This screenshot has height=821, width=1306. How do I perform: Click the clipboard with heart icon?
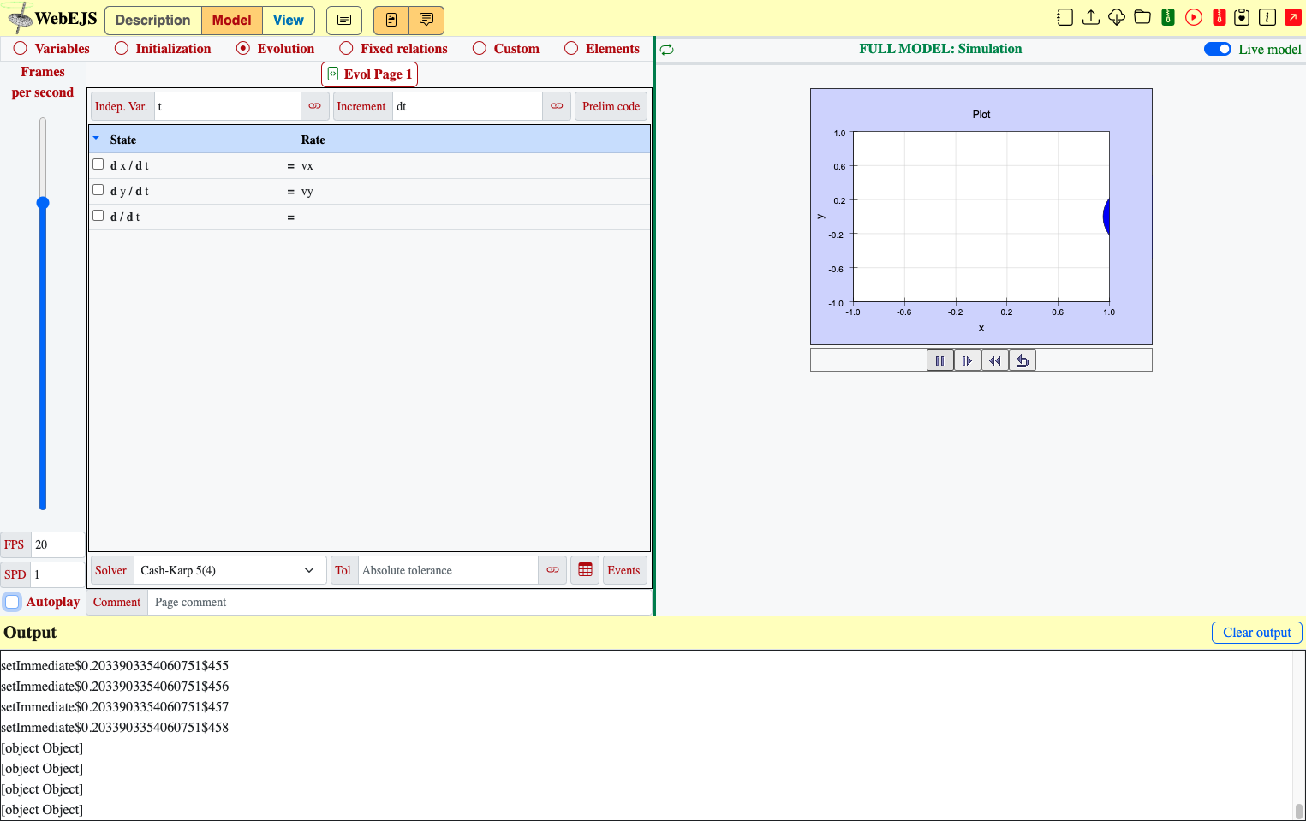click(x=1242, y=17)
